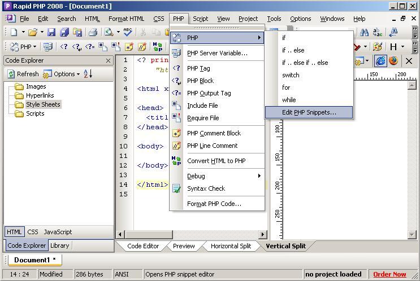Insert PHP Block from the toolbar icon
Screen dimensions: 420x281
77,47
